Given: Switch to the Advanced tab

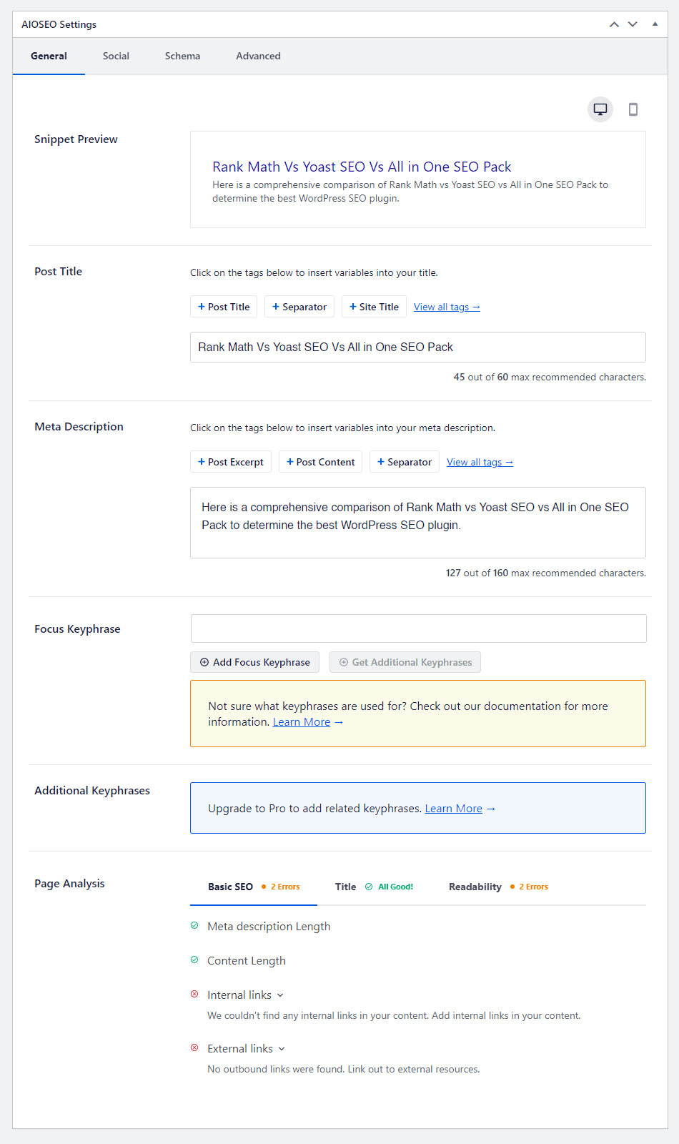Looking at the screenshot, I should [x=258, y=56].
